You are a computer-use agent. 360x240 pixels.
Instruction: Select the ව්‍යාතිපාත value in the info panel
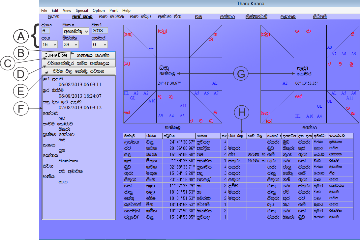[x=68, y=161]
